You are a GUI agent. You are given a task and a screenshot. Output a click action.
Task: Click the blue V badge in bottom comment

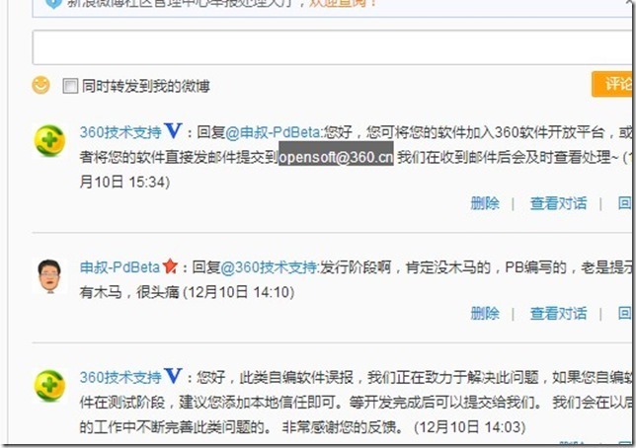click(x=173, y=376)
